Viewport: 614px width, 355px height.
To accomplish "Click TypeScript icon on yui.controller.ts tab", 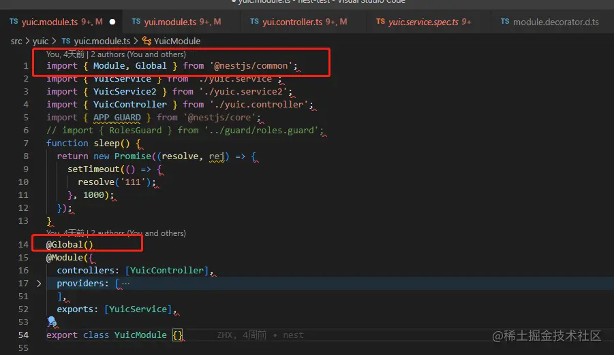I will pos(255,21).
